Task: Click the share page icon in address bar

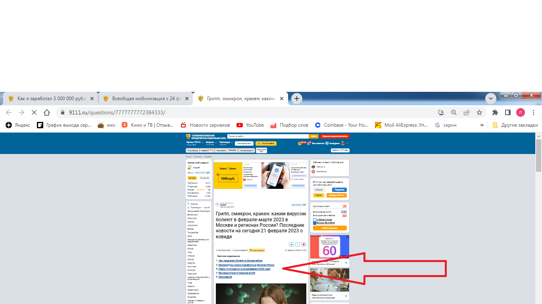Action: pyautogui.click(x=467, y=112)
